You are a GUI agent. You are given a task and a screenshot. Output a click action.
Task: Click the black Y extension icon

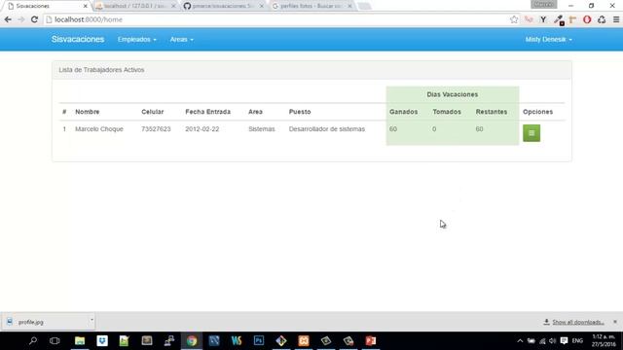(x=543, y=19)
